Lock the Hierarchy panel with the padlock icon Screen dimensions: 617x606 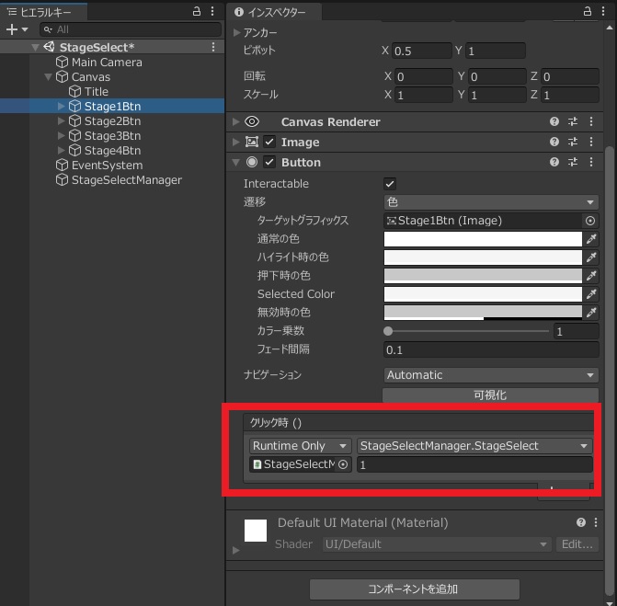197,11
